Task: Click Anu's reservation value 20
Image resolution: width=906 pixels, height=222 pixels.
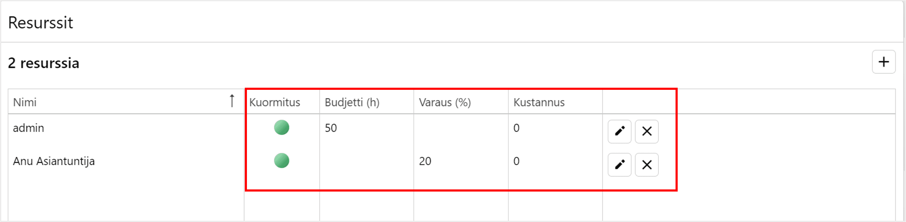Action: click(x=425, y=161)
